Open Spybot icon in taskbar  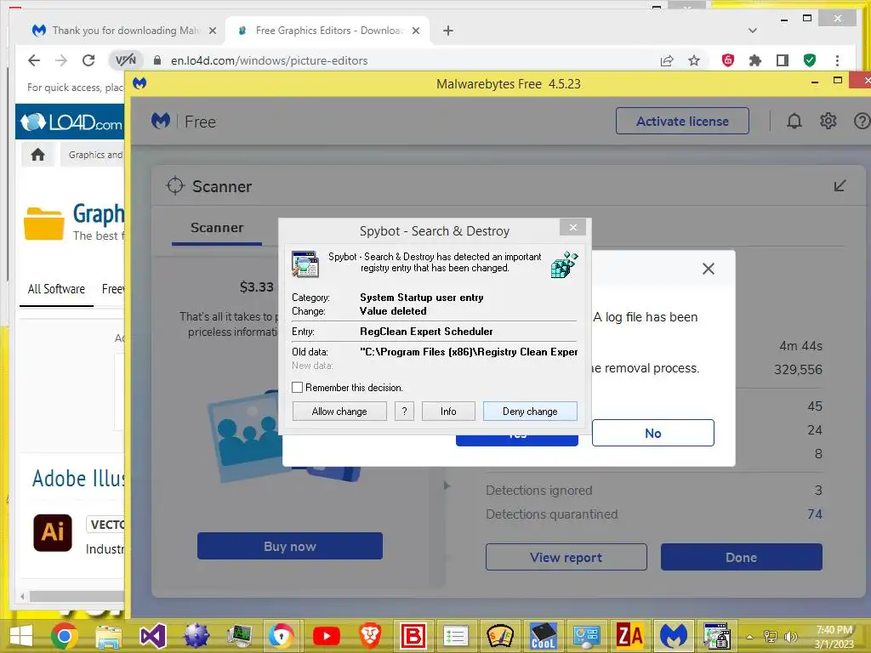[x=716, y=636]
